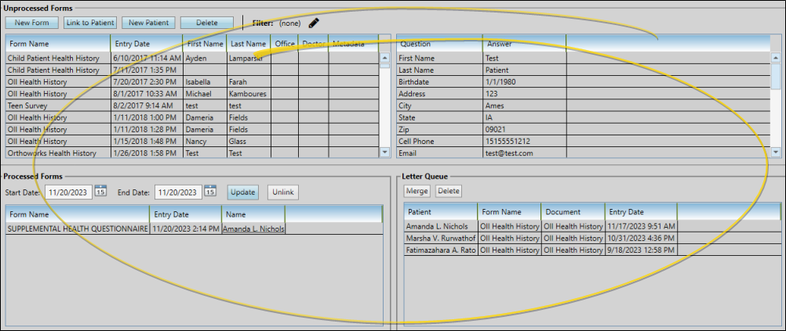Click Delete in Letter Queue
The width and height of the screenshot is (786, 331).
pyautogui.click(x=449, y=191)
